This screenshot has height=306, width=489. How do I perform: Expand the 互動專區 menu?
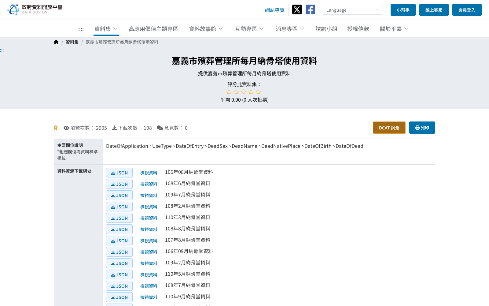pyautogui.click(x=249, y=29)
